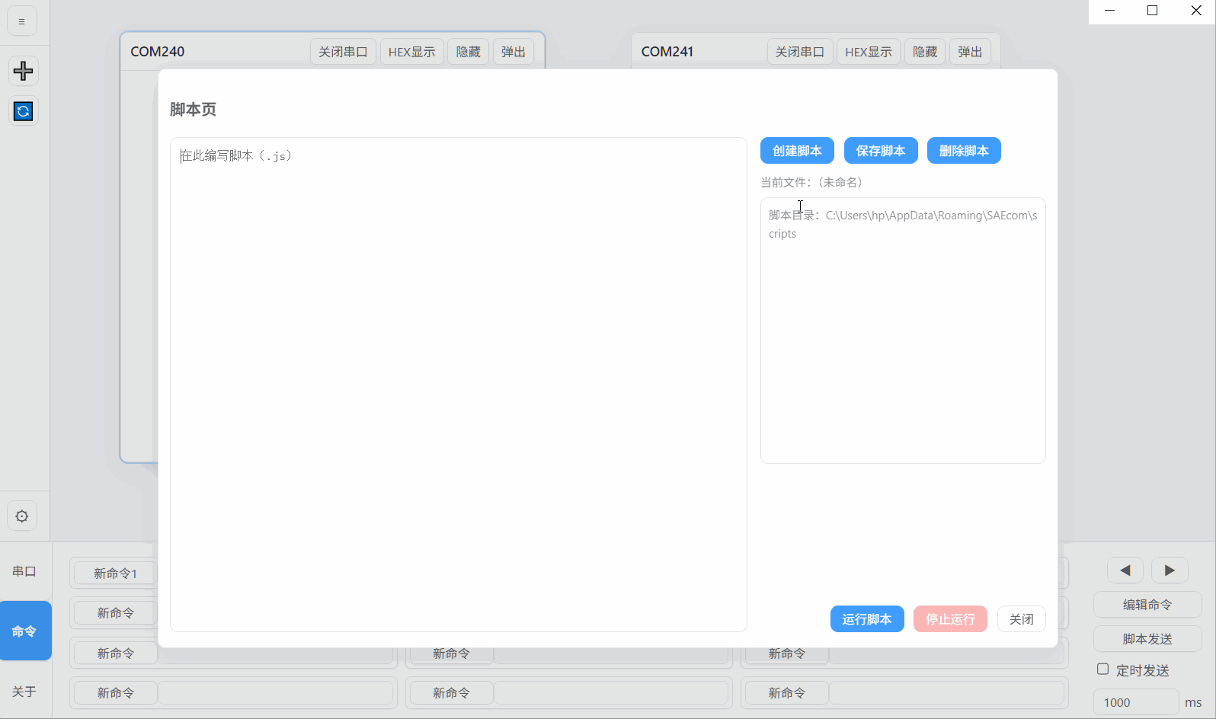This screenshot has height=719, width=1216.
Task: Click 关闭串口 on the COM240 panel
Action: click(343, 52)
